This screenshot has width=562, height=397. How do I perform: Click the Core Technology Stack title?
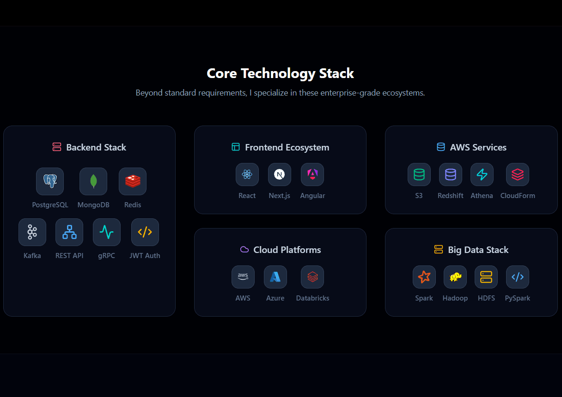[x=281, y=73]
